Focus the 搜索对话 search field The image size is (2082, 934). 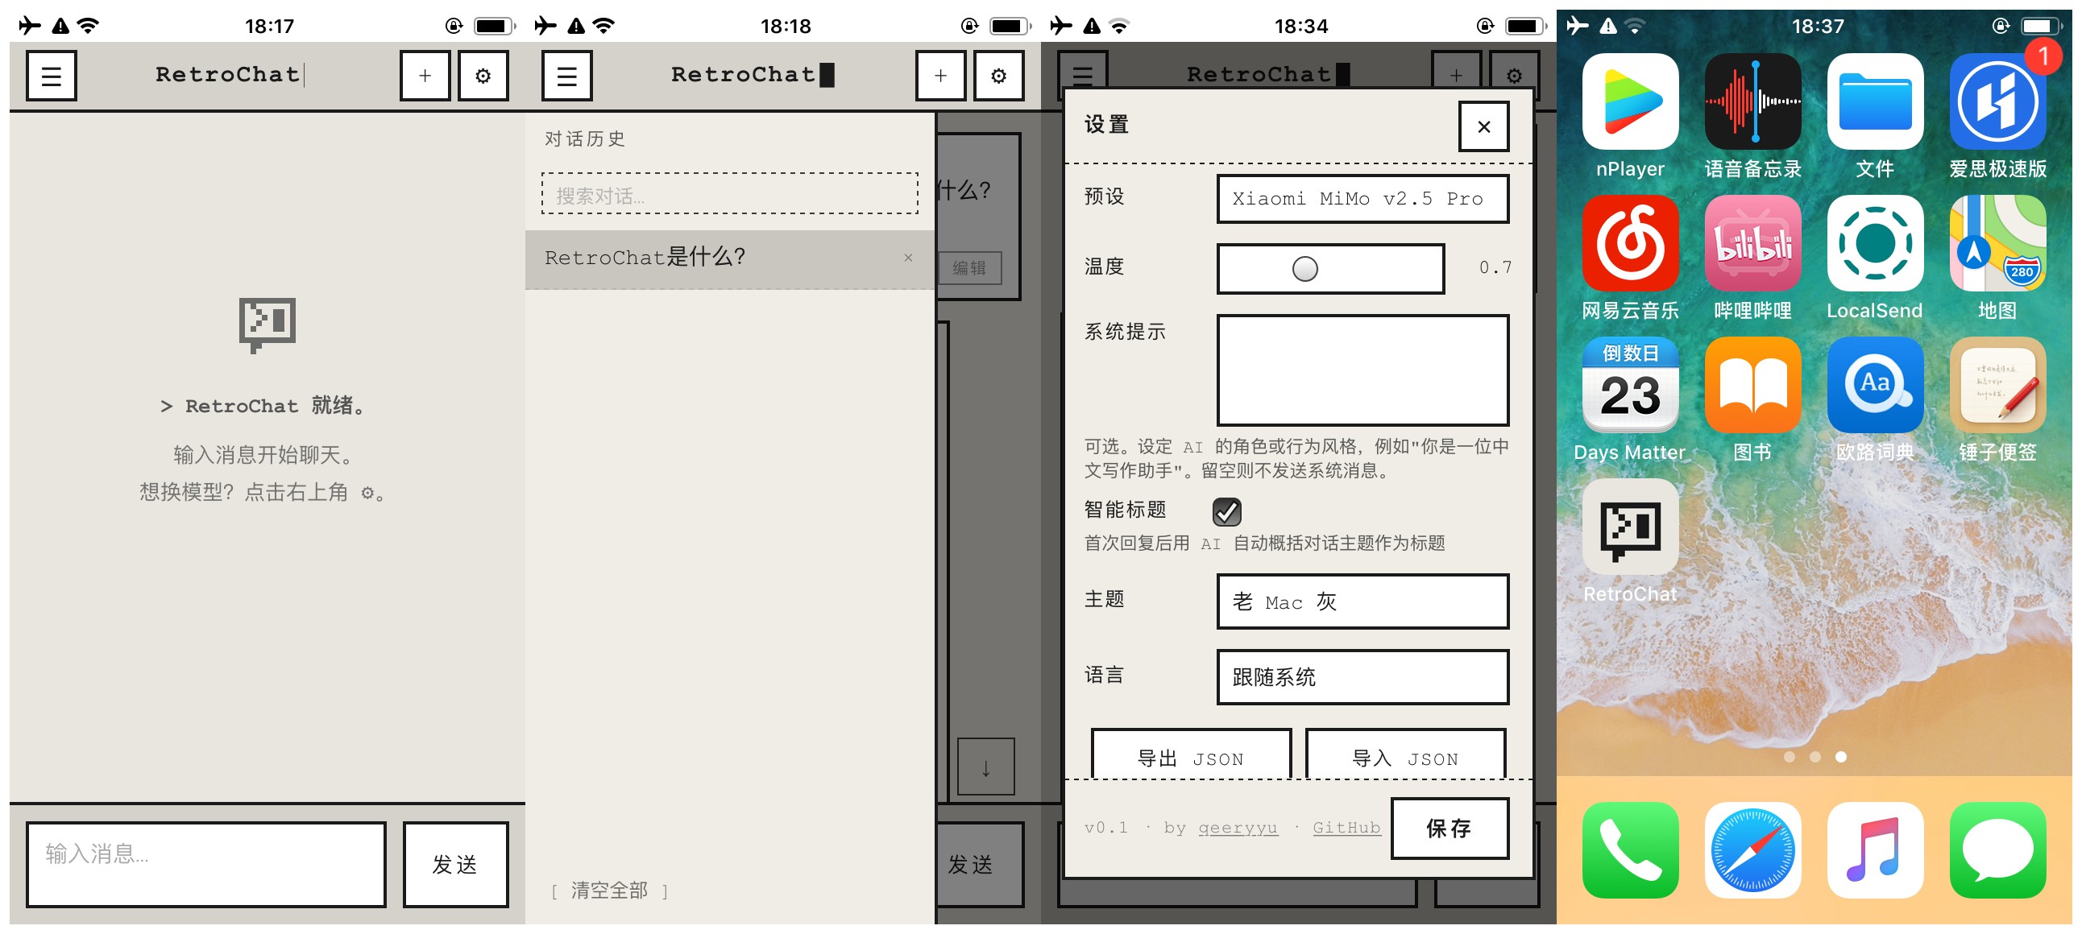[730, 194]
